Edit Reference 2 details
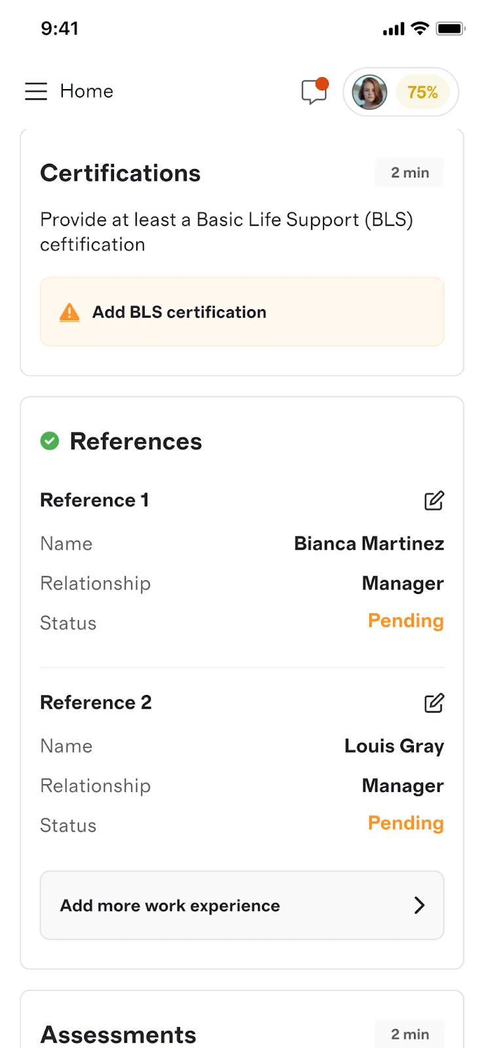 pyautogui.click(x=434, y=703)
